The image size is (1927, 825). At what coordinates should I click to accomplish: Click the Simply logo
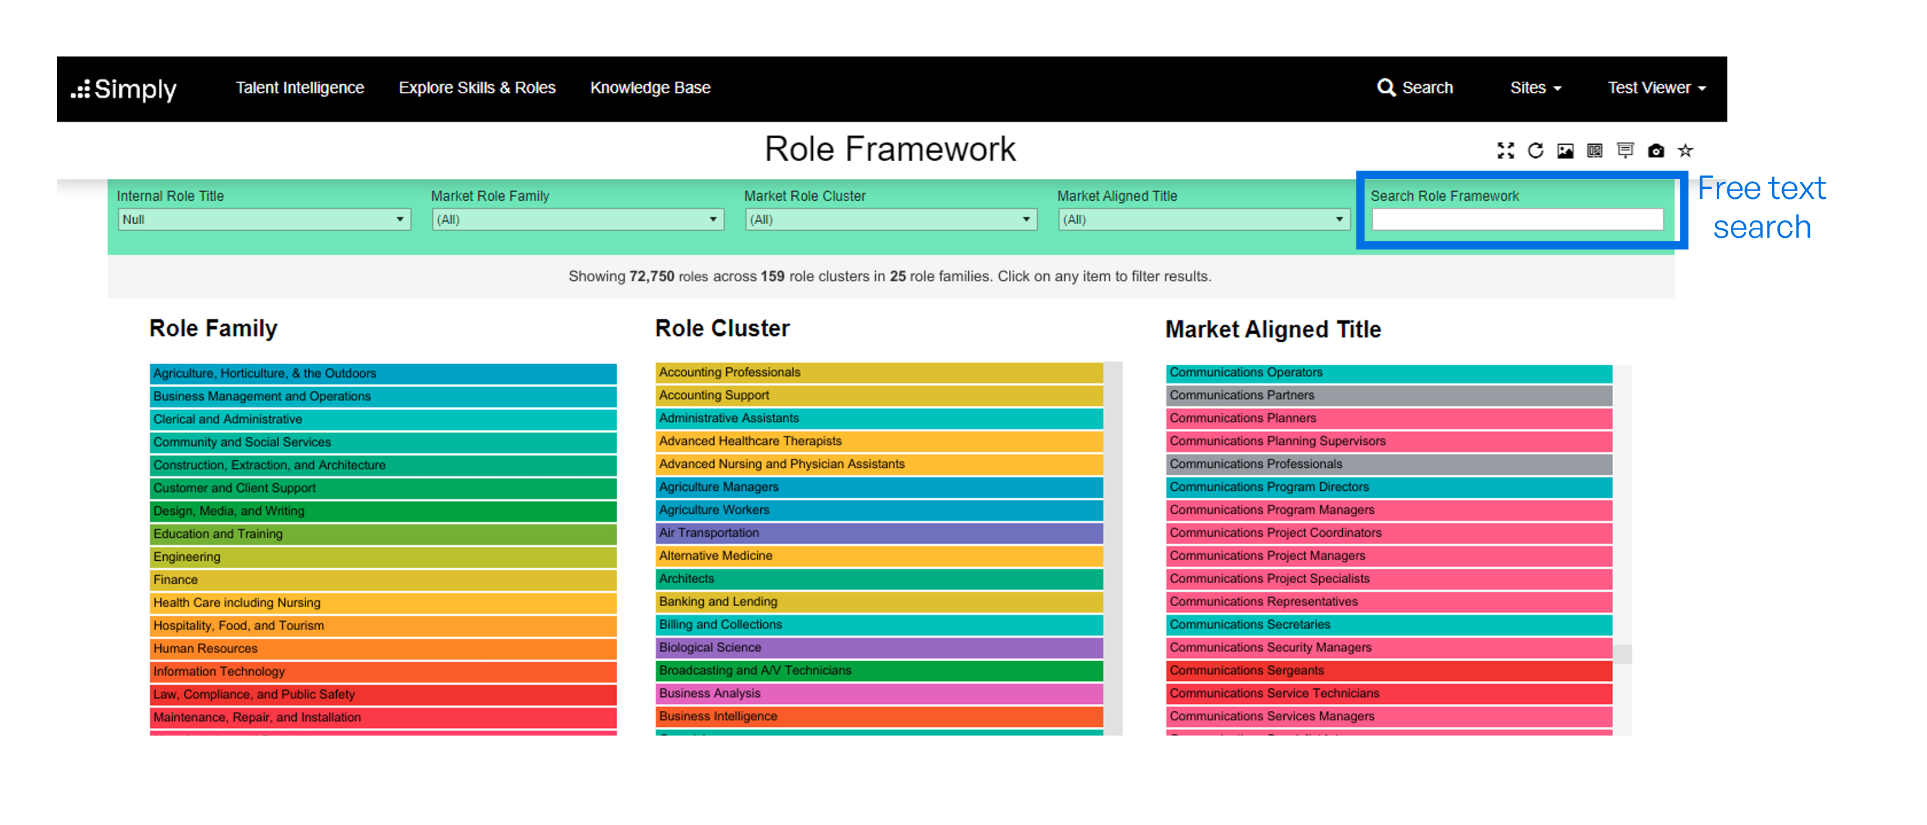(x=124, y=89)
